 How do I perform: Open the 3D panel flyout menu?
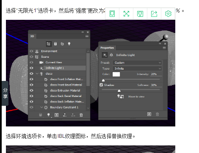point(87,36)
